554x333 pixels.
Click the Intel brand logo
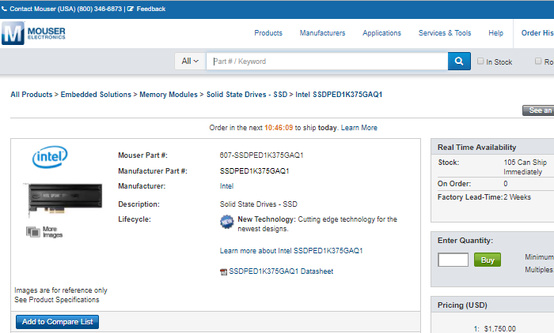pos(50,157)
